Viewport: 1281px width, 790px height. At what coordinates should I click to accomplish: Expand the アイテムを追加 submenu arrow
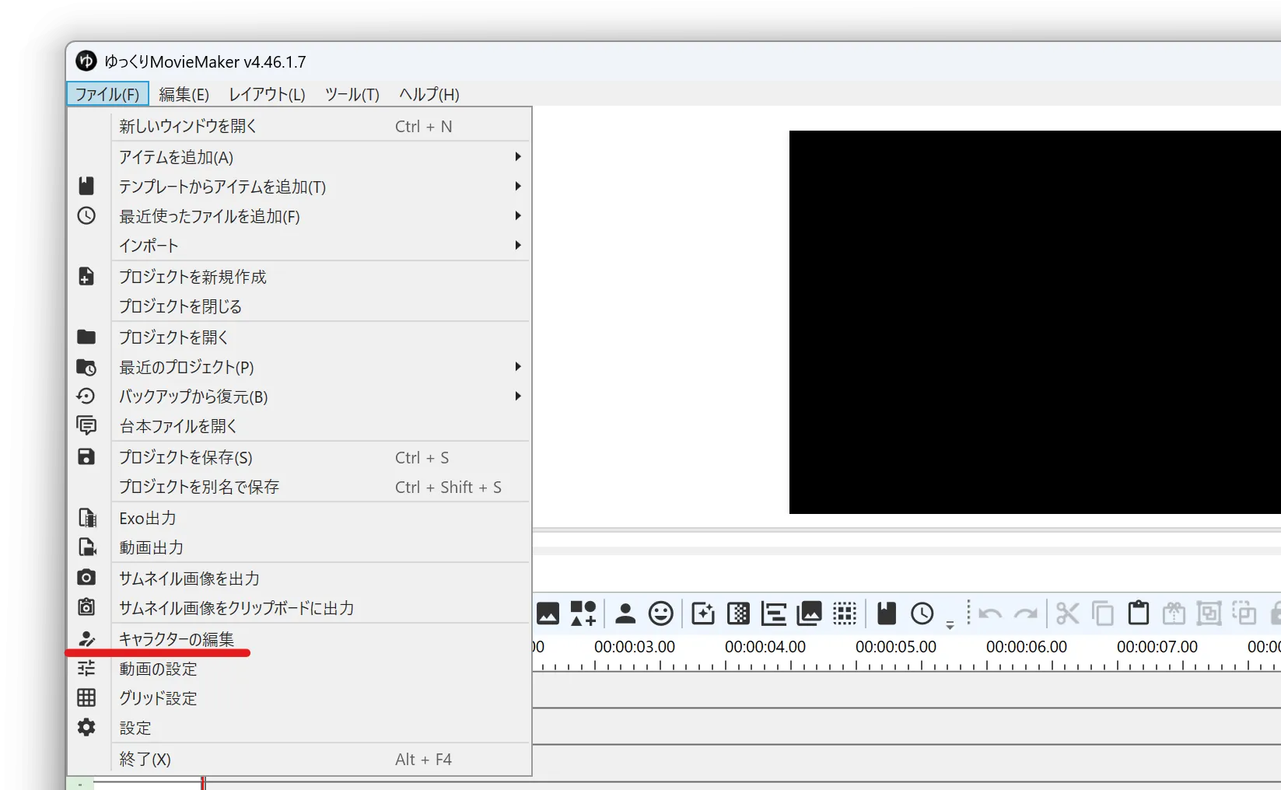tap(518, 156)
